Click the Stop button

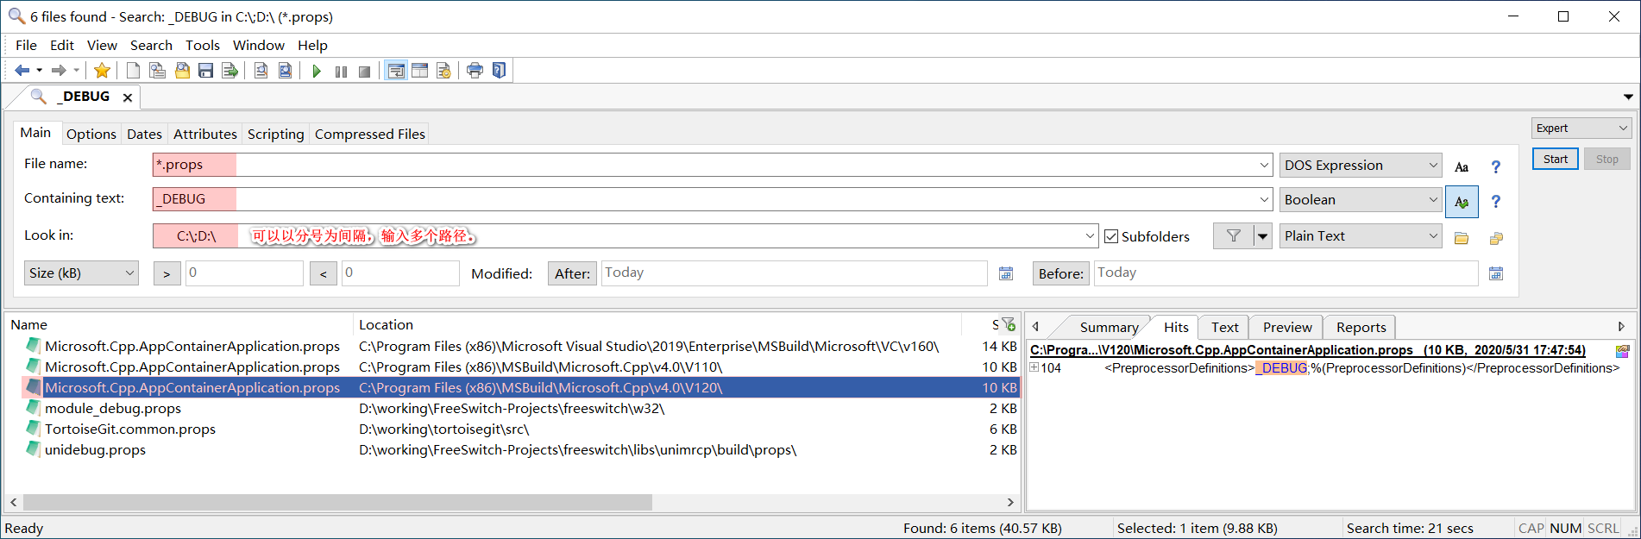pyautogui.click(x=1606, y=159)
